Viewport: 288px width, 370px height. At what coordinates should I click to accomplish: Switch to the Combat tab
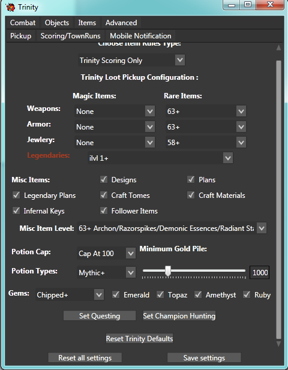point(23,23)
